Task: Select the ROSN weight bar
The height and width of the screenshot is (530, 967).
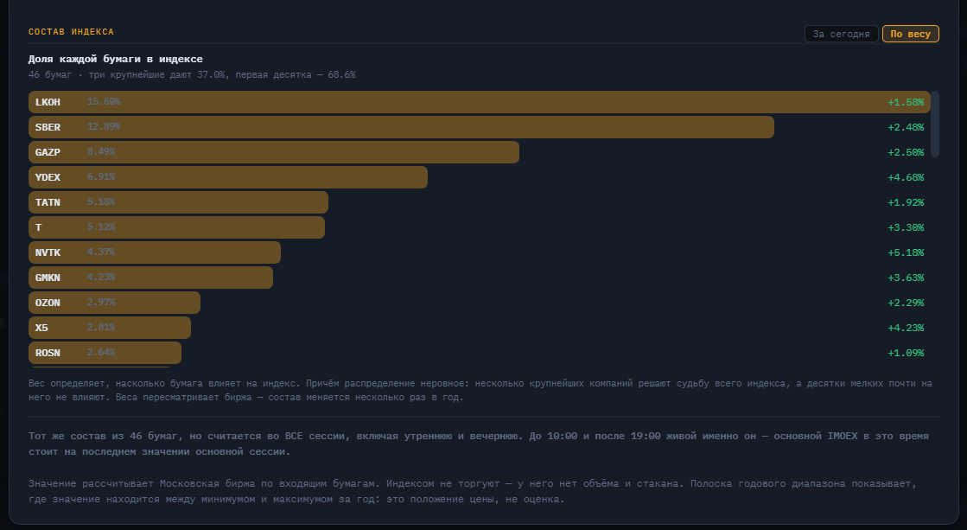Action: click(x=105, y=353)
